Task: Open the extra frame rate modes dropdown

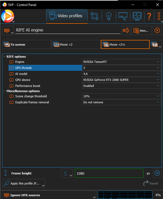Action: [x=156, y=45]
